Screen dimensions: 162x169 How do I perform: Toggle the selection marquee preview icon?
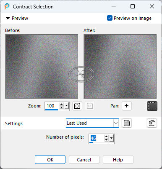click(152, 106)
